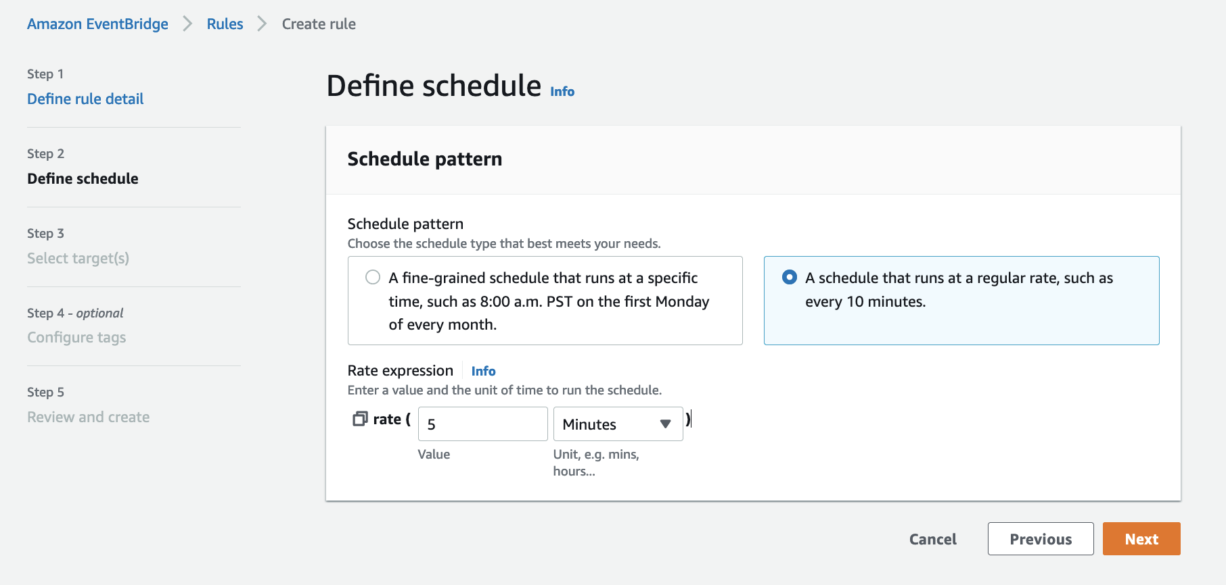This screenshot has width=1226, height=585.
Task: Navigate to Amazon EventBridge breadcrumb
Action: point(97,23)
